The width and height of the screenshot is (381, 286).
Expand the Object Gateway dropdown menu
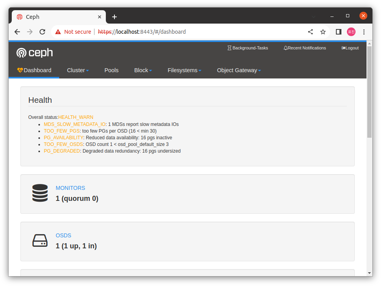tap(239, 70)
